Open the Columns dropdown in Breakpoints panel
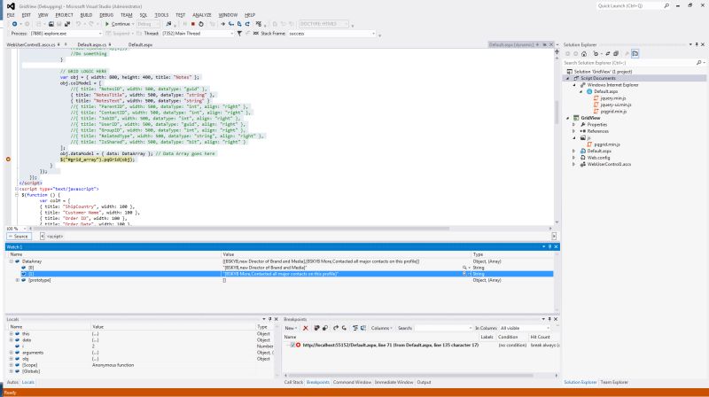Screen dimensions: 709x397 pyautogui.click(x=382, y=328)
